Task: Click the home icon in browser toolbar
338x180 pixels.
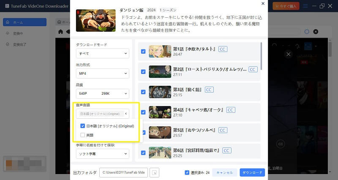Action: pos(60,32)
